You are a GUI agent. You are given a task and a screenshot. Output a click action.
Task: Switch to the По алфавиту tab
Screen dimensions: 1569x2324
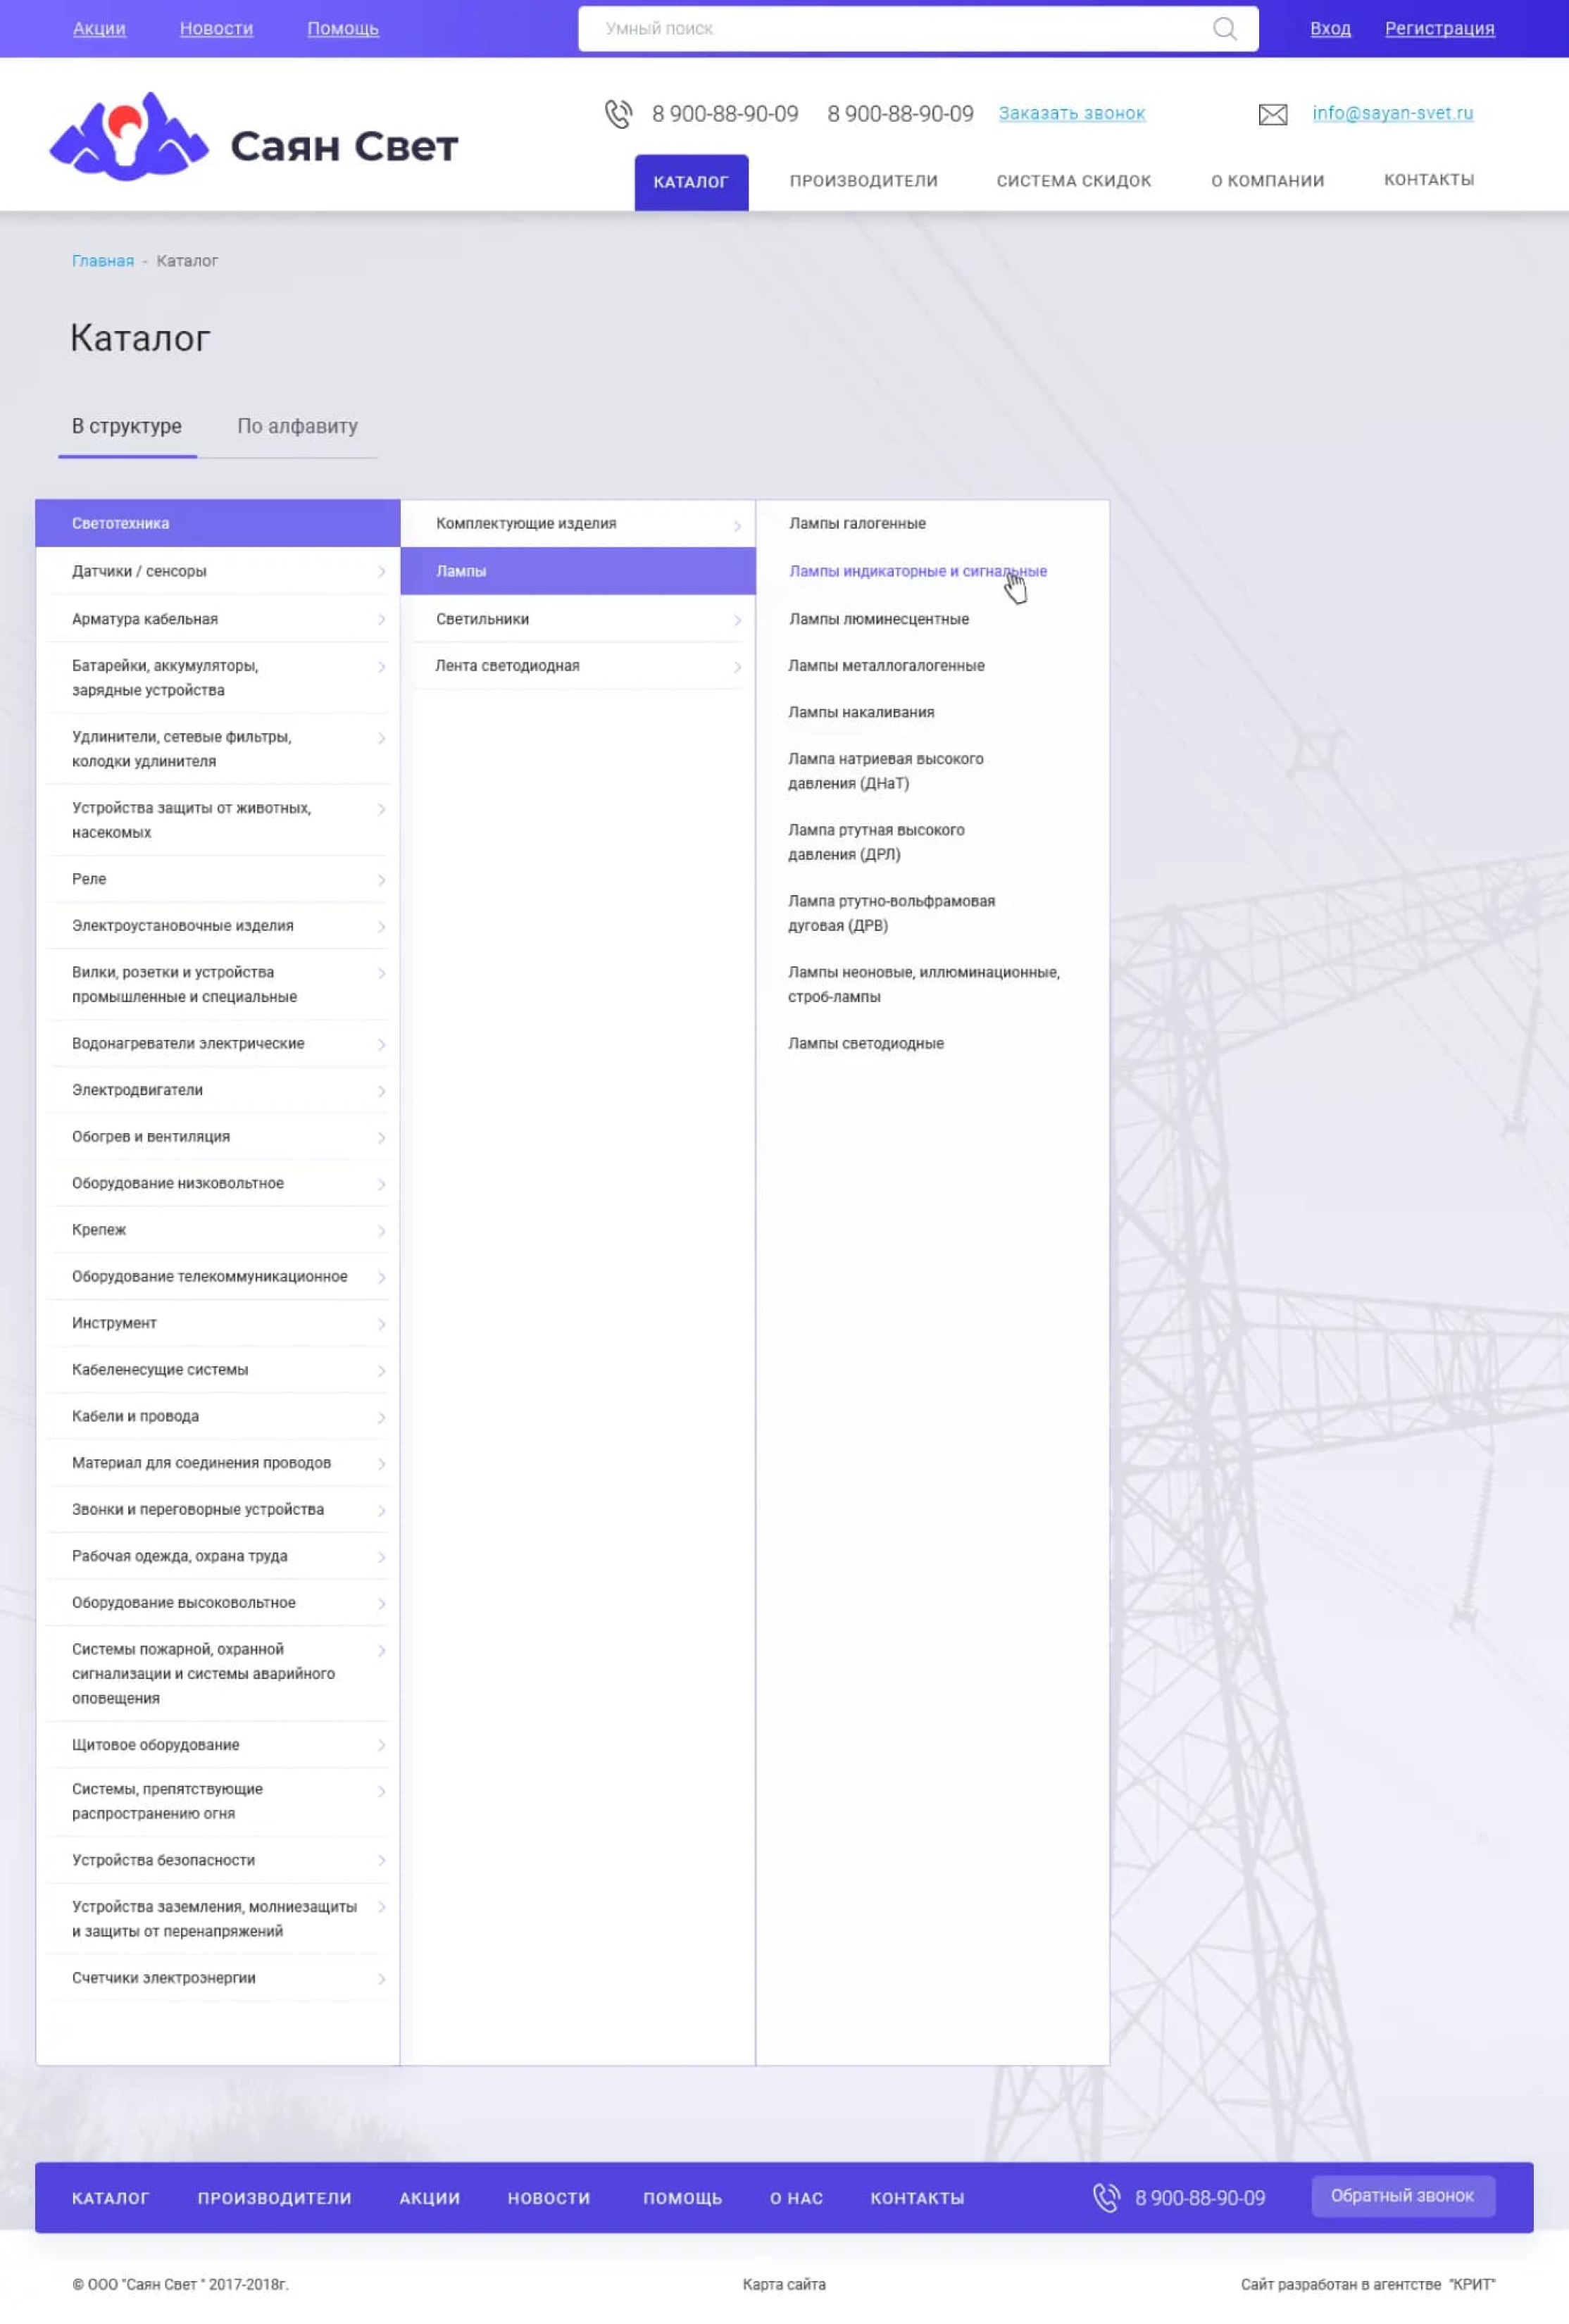[x=297, y=426]
